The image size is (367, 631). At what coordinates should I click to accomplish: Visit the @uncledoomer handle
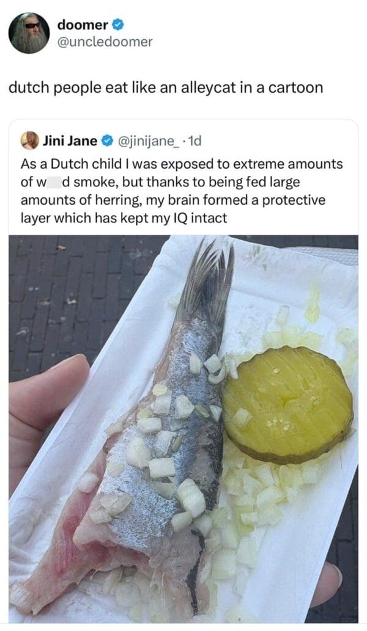pos(105,42)
